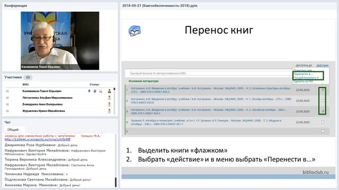339x190 pixels.
Task: Click chat message from Джаримова Роза Нурбиевна
Action: (41, 145)
